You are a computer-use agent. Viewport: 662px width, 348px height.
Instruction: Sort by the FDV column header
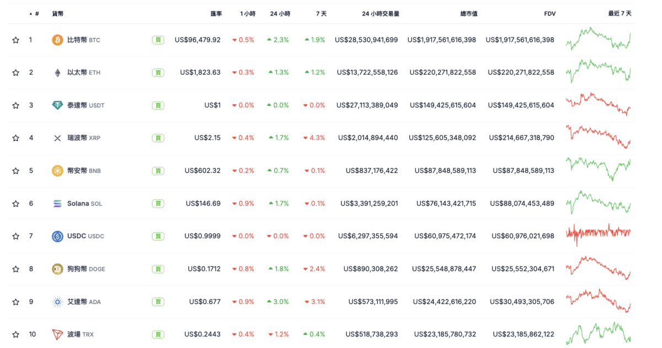point(549,13)
